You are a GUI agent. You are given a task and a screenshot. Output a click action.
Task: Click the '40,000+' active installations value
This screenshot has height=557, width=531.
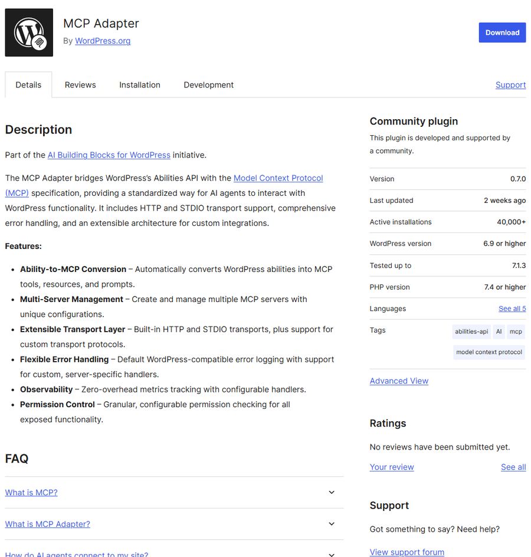(x=511, y=222)
